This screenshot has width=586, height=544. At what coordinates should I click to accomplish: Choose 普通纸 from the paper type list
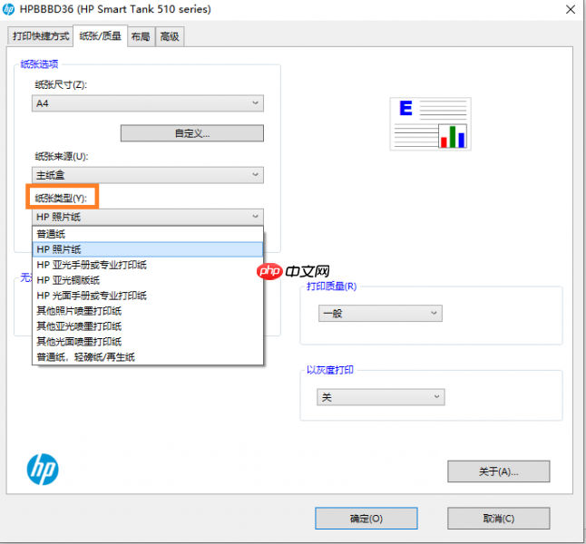click(x=148, y=234)
